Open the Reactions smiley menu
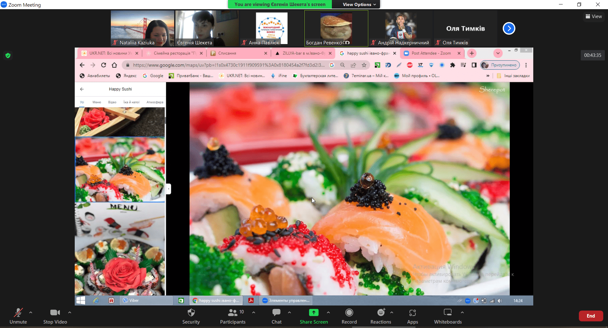This screenshot has height=328, width=608. pyautogui.click(x=381, y=313)
